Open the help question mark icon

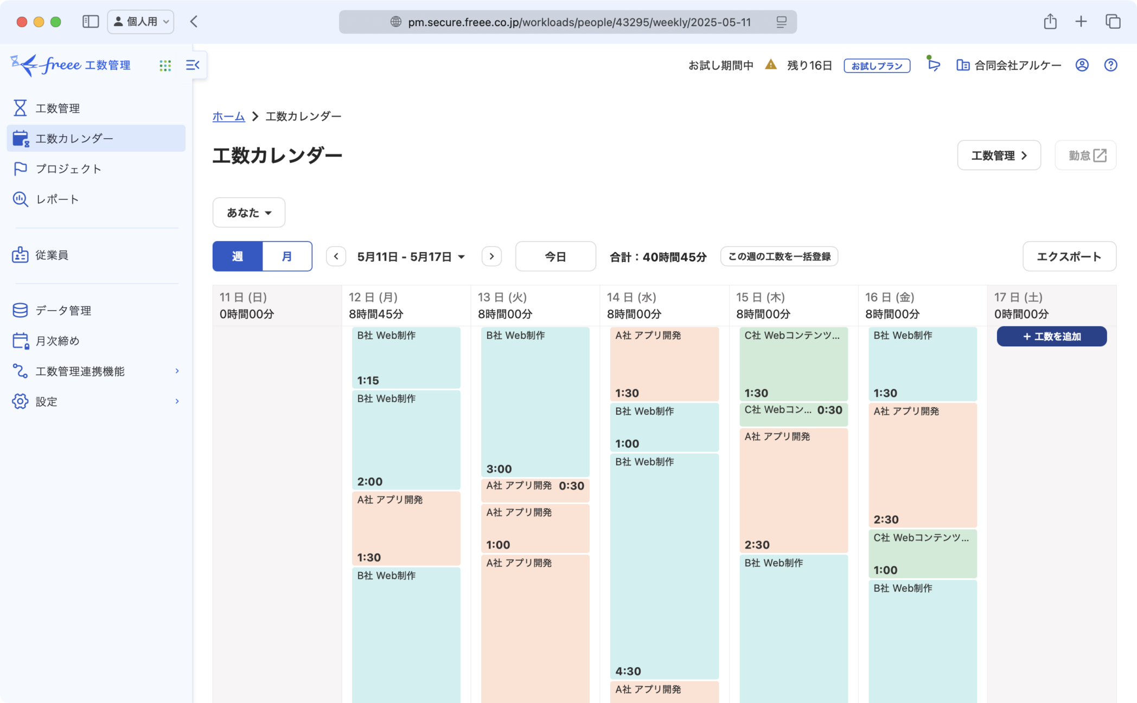(x=1110, y=65)
